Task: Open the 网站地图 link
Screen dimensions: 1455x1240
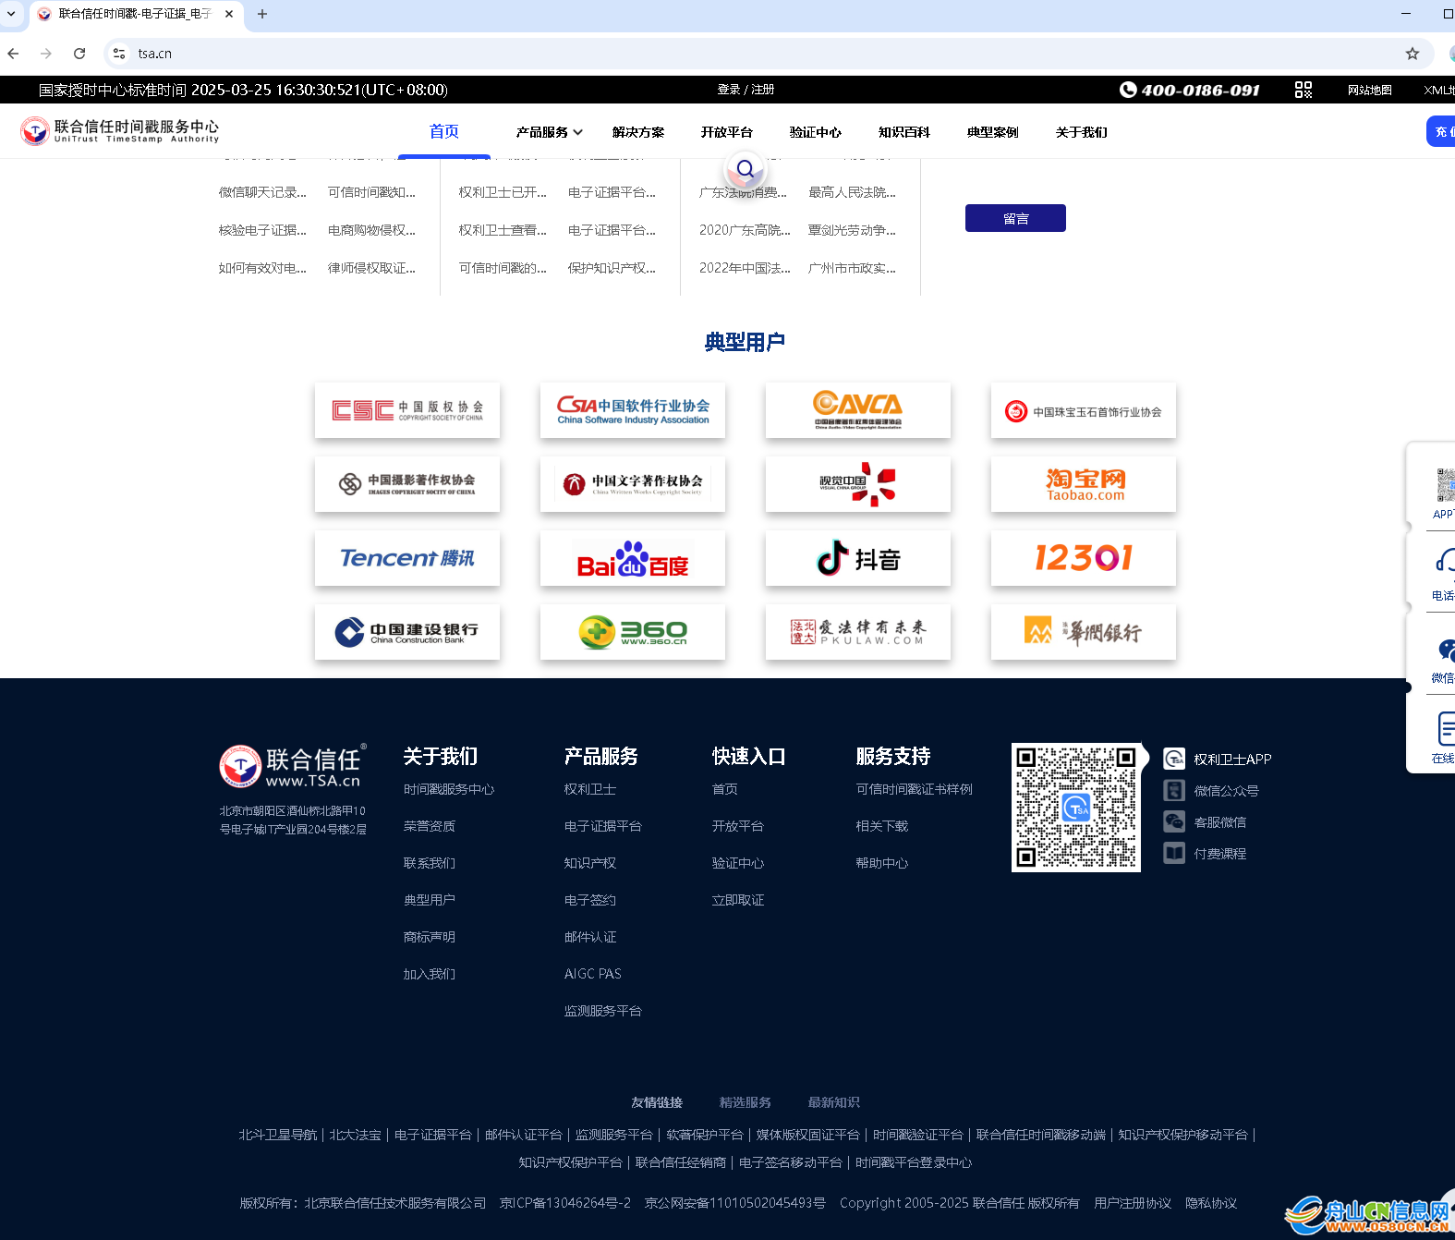Action: (1370, 90)
